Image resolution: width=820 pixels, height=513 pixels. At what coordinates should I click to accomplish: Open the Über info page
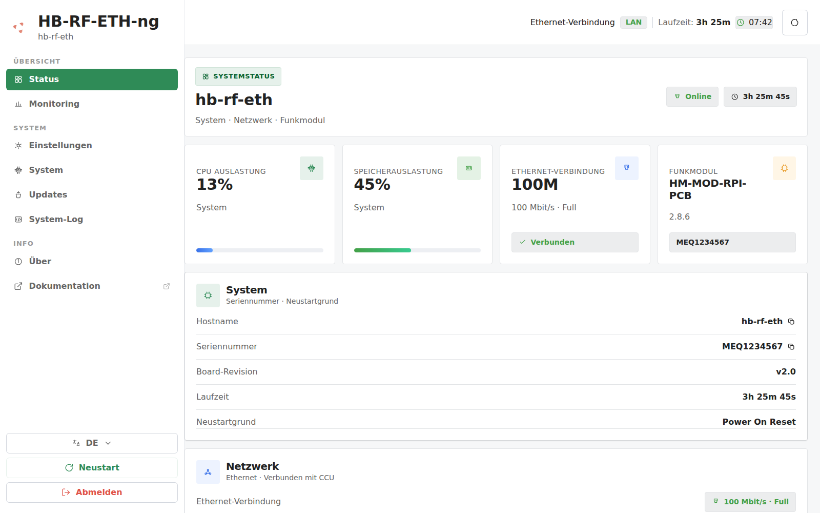pos(92,262)
